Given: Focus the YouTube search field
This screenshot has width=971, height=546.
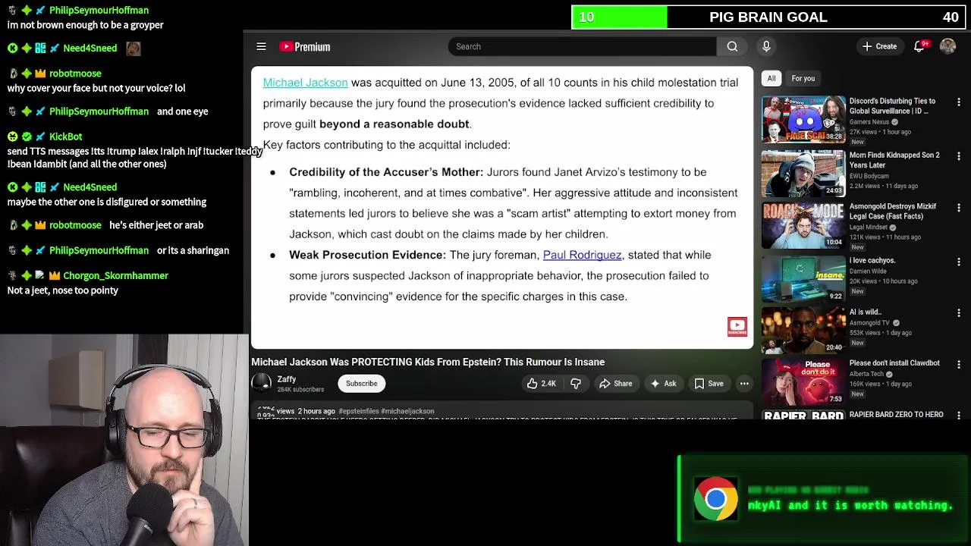Looking at the screenshot, I should 583,46.
